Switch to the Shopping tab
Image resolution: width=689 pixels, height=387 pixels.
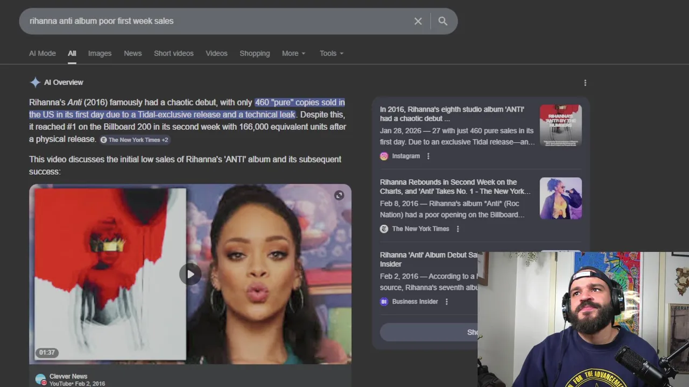click(x=255, y=53)
